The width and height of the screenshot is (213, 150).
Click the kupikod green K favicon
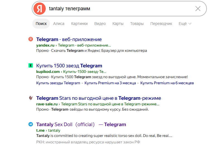coord(31,65)
